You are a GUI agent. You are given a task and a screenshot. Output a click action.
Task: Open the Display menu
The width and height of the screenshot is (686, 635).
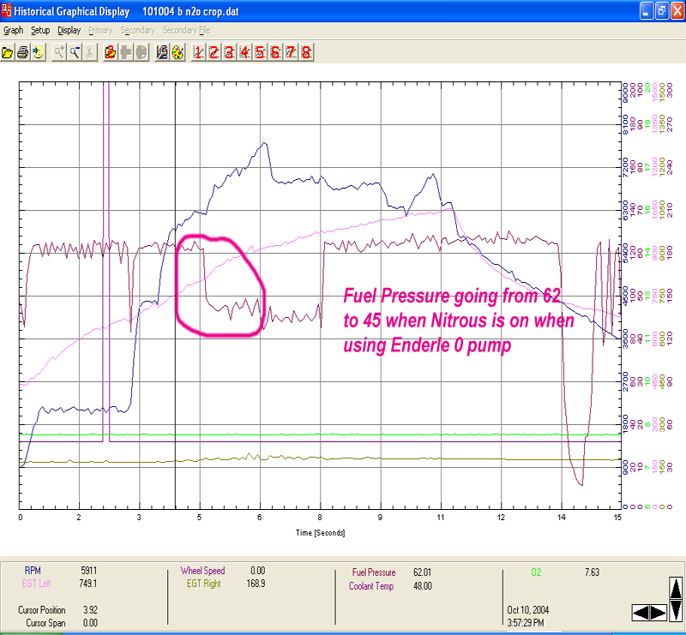click(x=69, y=30)
